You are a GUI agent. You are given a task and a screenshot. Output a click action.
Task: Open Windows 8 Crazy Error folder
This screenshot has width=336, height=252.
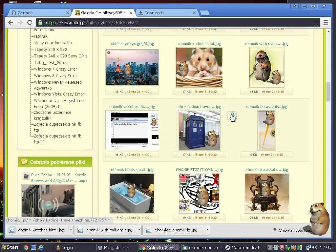55,76
